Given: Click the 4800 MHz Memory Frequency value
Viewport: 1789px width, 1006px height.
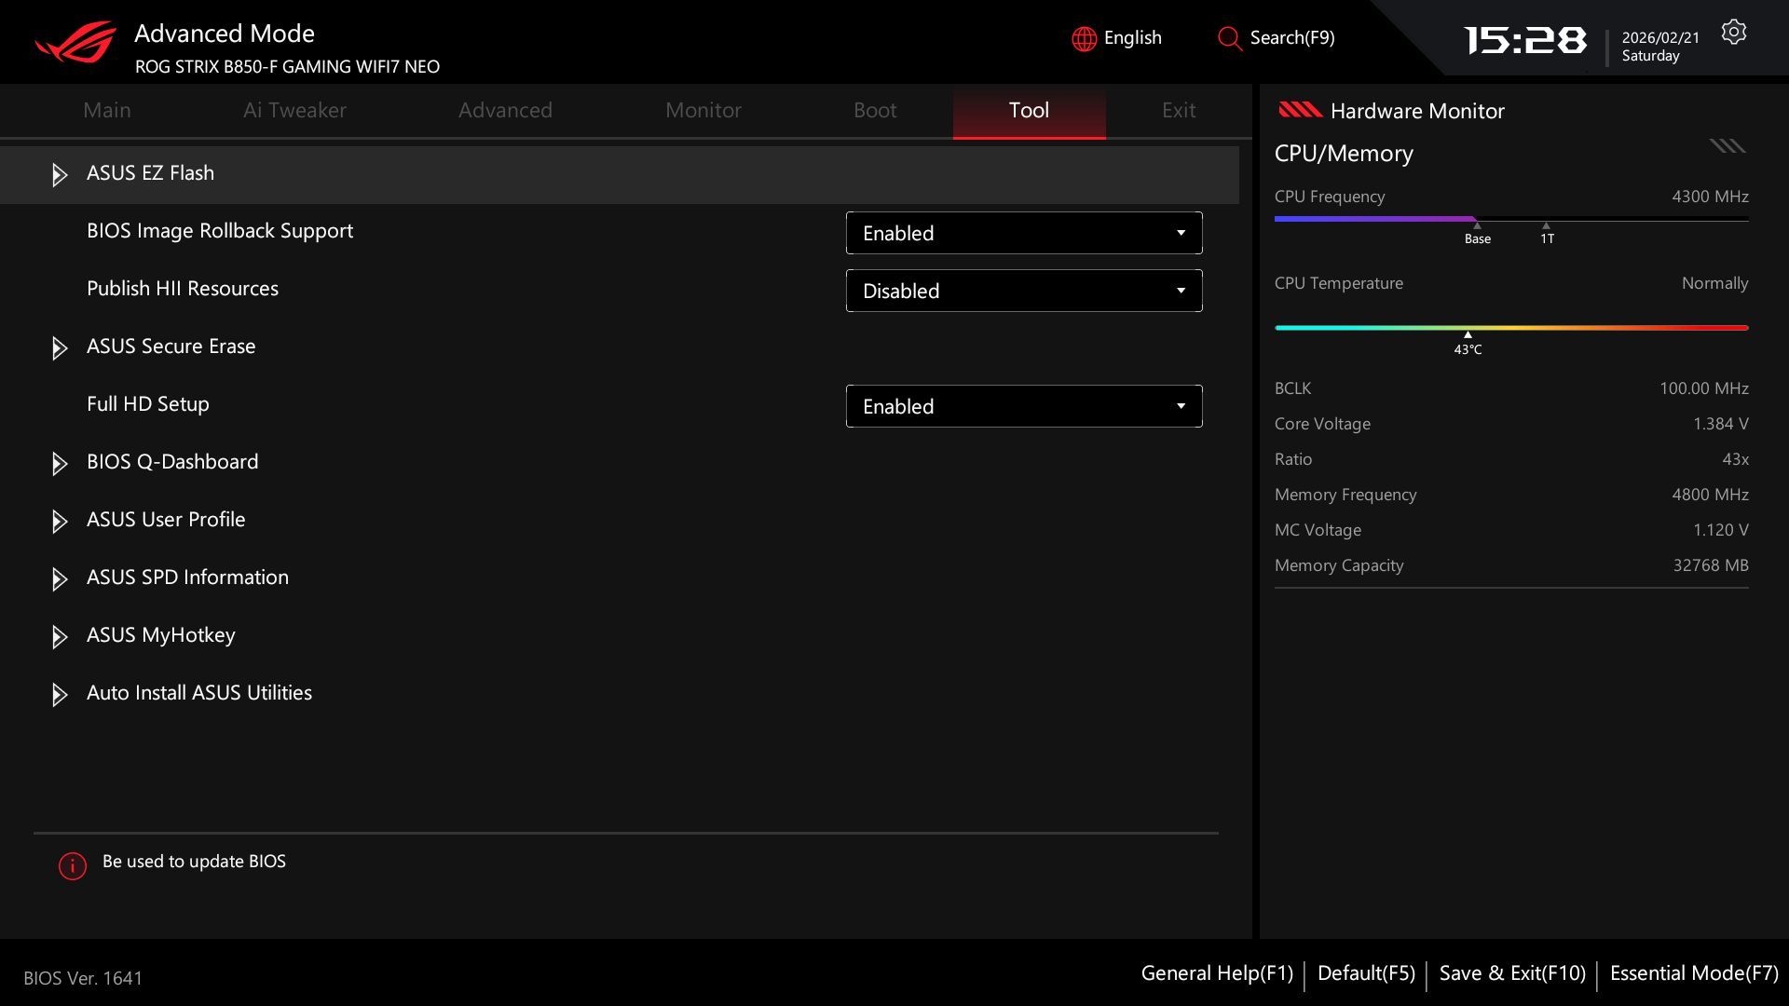Looking at the screenshot, I should (x=1710, y=495).
